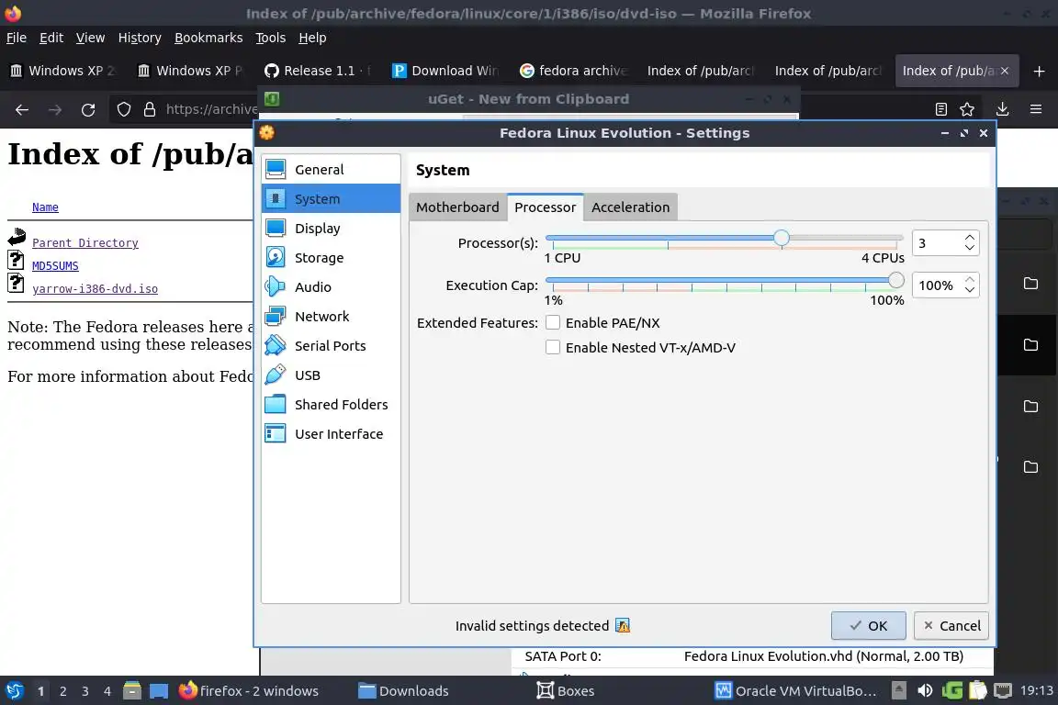The height and width of the screenshot is (705, 1058).
Task: Open the yarrow-i386-dvd.iso link
Action: click(96, 289)
